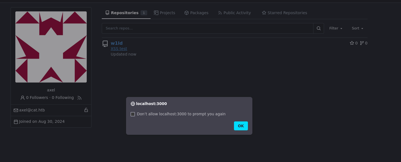Open the Sort dropdown
This screenshot has height=162, width=401.
tap(357, 28)
